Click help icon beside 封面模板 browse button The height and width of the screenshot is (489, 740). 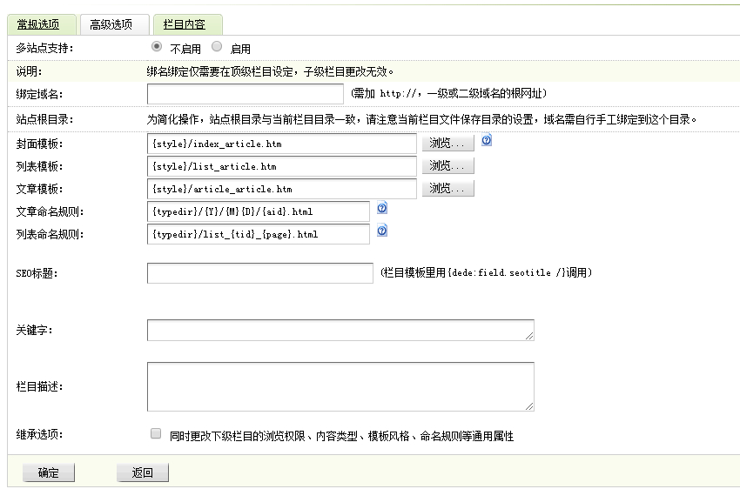pos(487,140)
